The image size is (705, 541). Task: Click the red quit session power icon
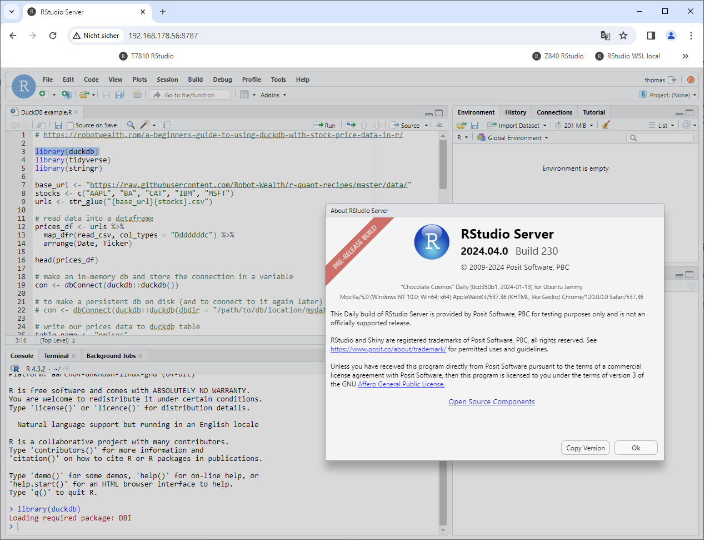pos(691,80)
